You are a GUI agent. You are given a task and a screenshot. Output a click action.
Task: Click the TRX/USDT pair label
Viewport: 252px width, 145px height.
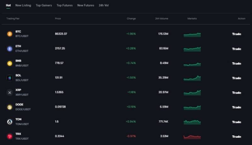point(22,139)
